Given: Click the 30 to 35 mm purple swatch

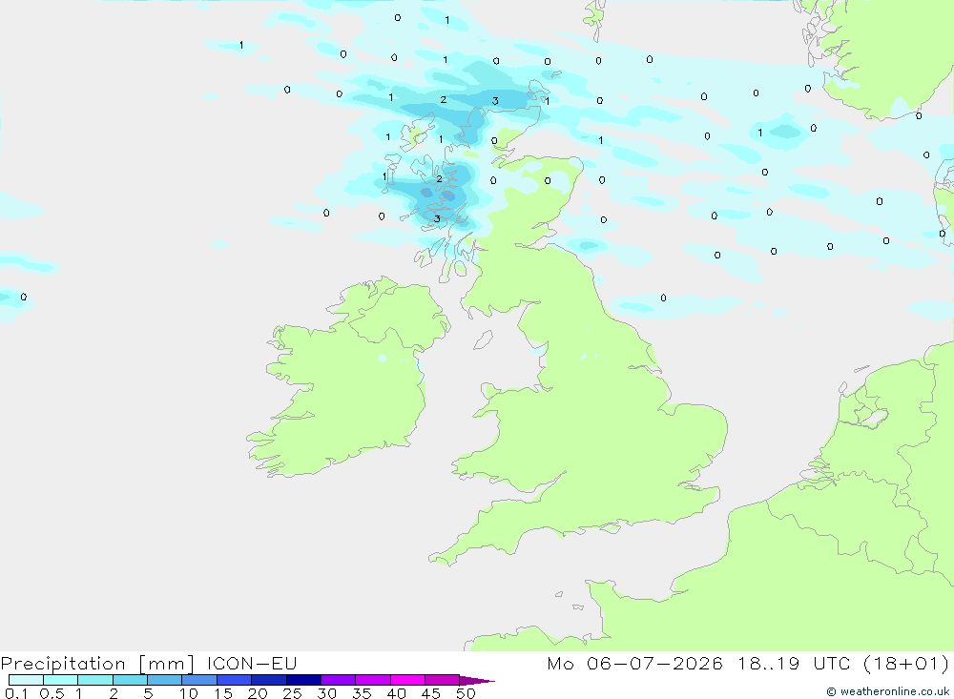Looking at the screenshot, I should tap(338, 680).
